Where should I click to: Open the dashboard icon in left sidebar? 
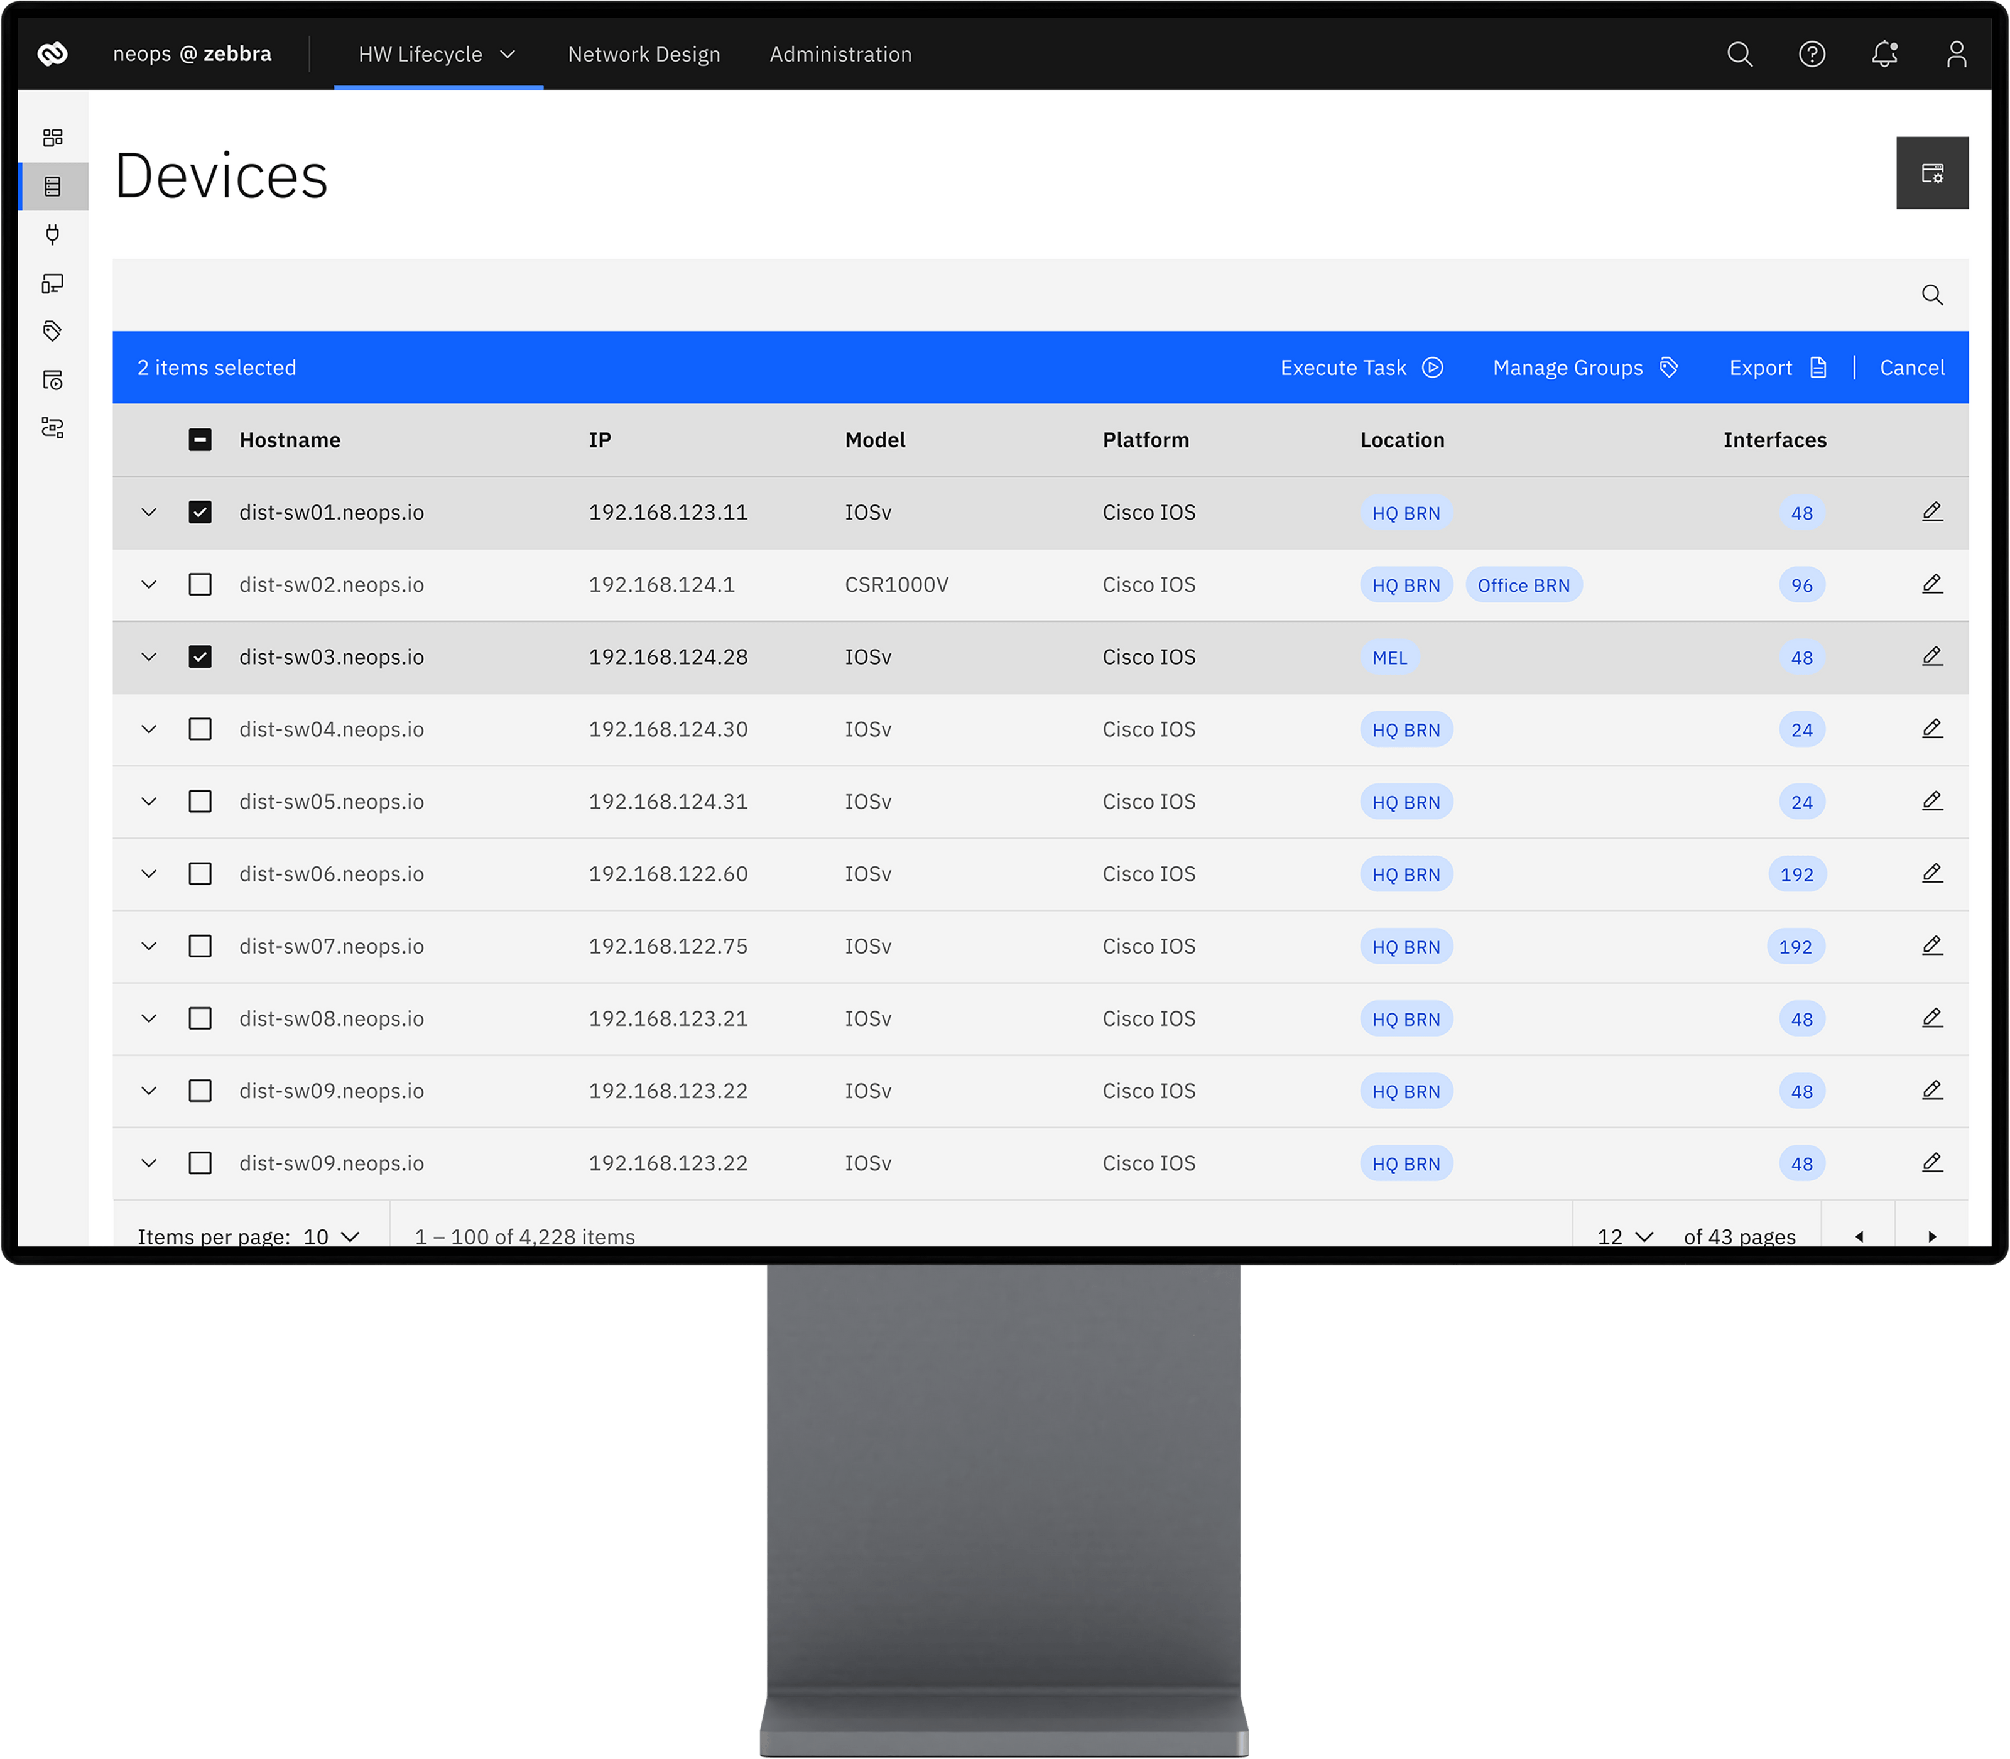tap(53, 138)
